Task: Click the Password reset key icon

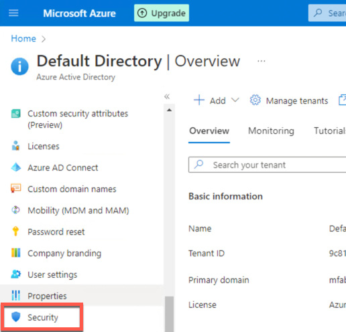Action: click(15, 231)
